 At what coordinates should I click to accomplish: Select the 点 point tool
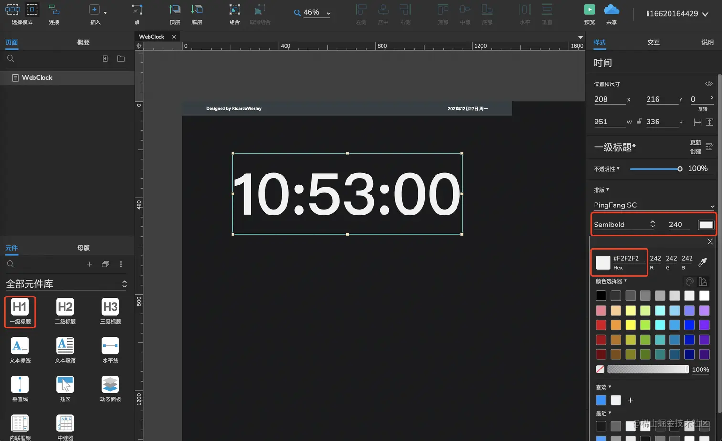click(137, 10)
